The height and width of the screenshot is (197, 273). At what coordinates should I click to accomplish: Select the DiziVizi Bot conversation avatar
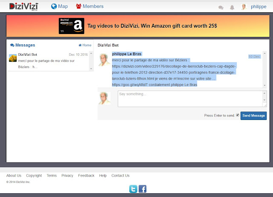[13, 58]
